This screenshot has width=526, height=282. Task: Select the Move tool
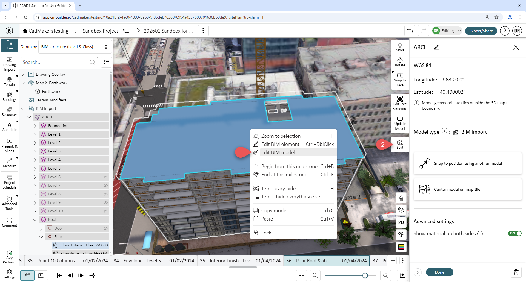(400, 47)
